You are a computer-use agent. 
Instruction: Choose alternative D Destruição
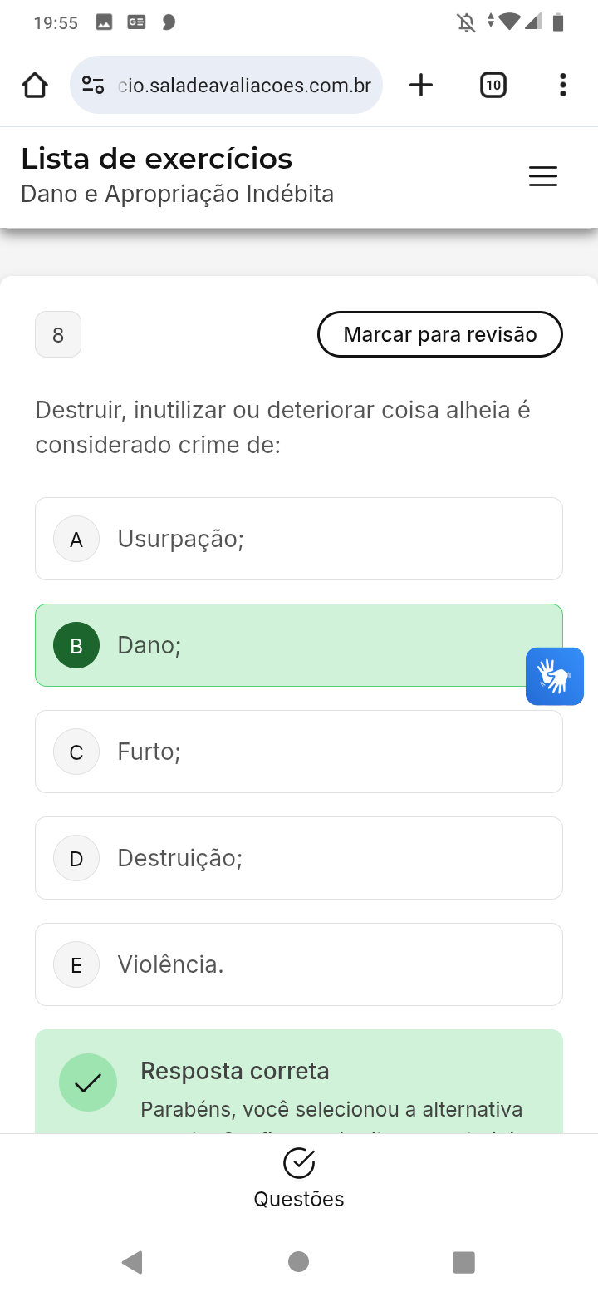click(x=299, y=858)
